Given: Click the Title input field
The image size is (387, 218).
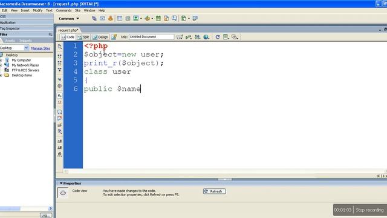Looking at the screenshot, I should pyautogui.click(x=151, y=37).
